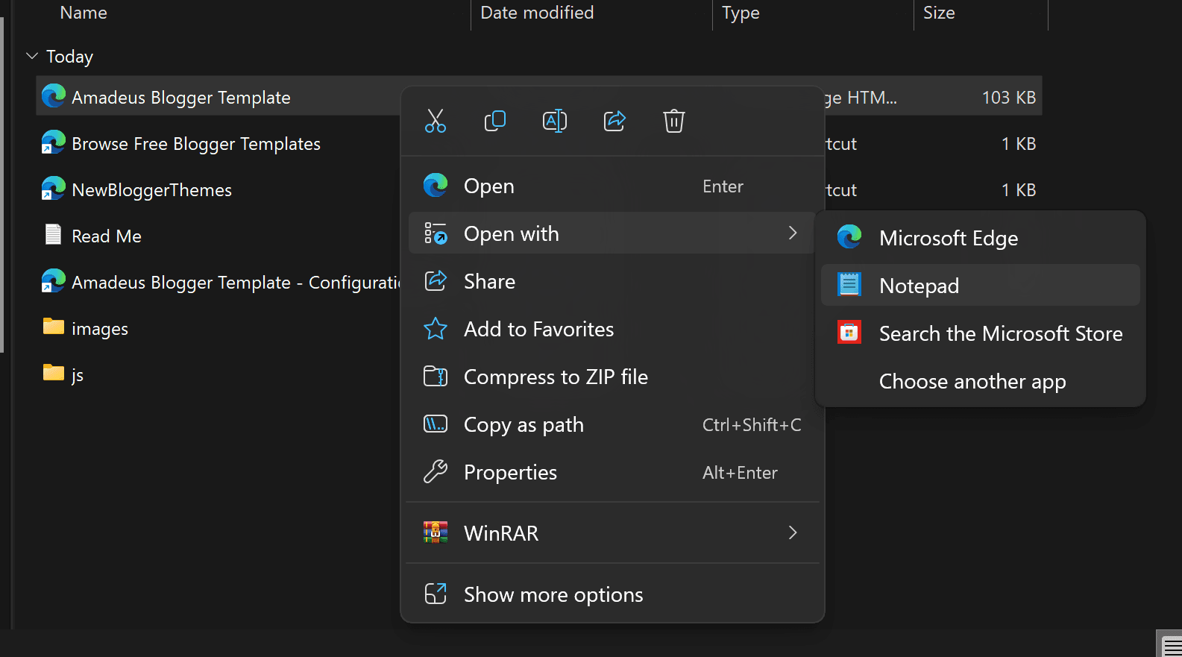Select Show more options
Image resolution: width=1182 pixels, height=657 pixels.
(x=612, y=594)
